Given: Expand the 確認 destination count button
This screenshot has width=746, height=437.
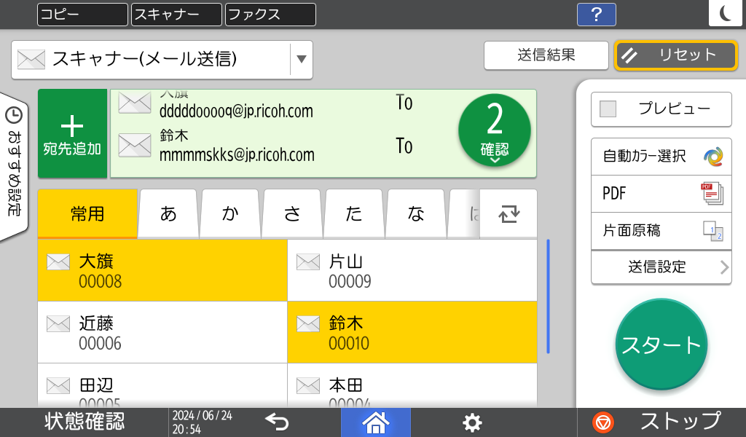Looking at the screenshot, I should pyautogui.click(x=494, y=130).
